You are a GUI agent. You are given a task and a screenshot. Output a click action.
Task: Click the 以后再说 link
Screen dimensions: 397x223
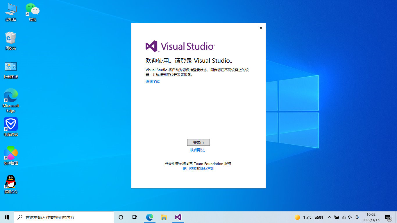pos(198,150)
